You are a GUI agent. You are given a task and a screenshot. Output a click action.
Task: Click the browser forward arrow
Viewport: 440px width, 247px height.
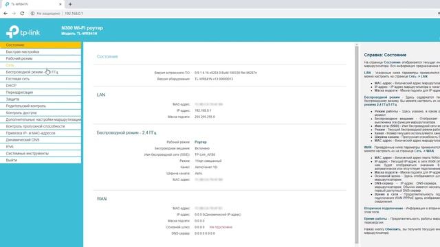coord(14,14)
